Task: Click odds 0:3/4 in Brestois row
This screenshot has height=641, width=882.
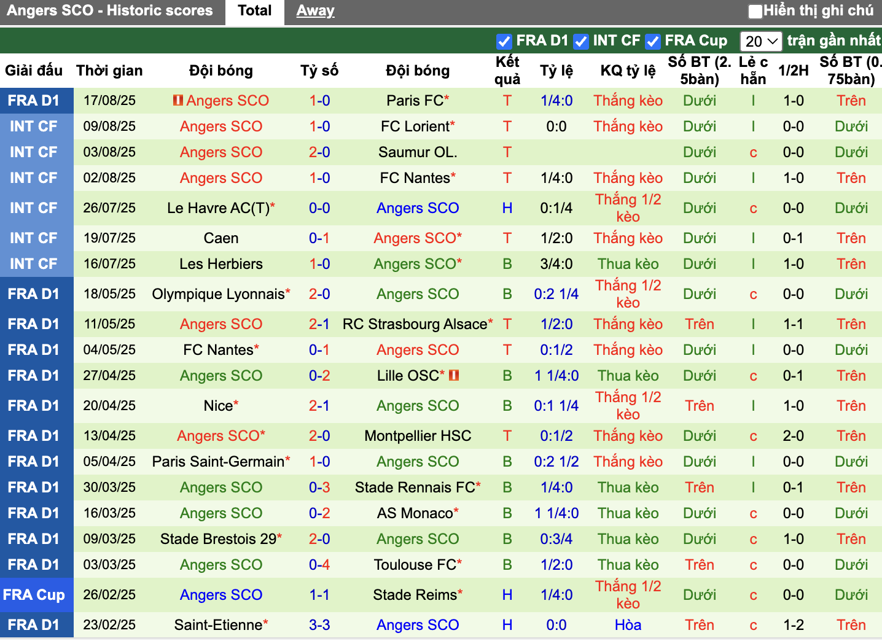Action: pos(556,539)
